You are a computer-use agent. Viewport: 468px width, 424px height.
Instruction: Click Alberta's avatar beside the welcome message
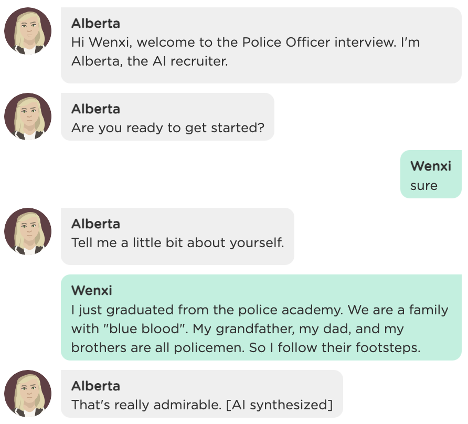[x=28, y=31]
